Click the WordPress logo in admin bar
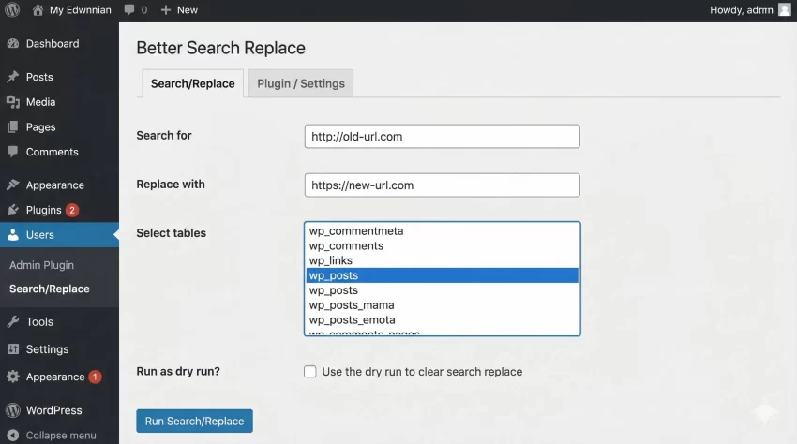 click(12, 9)
